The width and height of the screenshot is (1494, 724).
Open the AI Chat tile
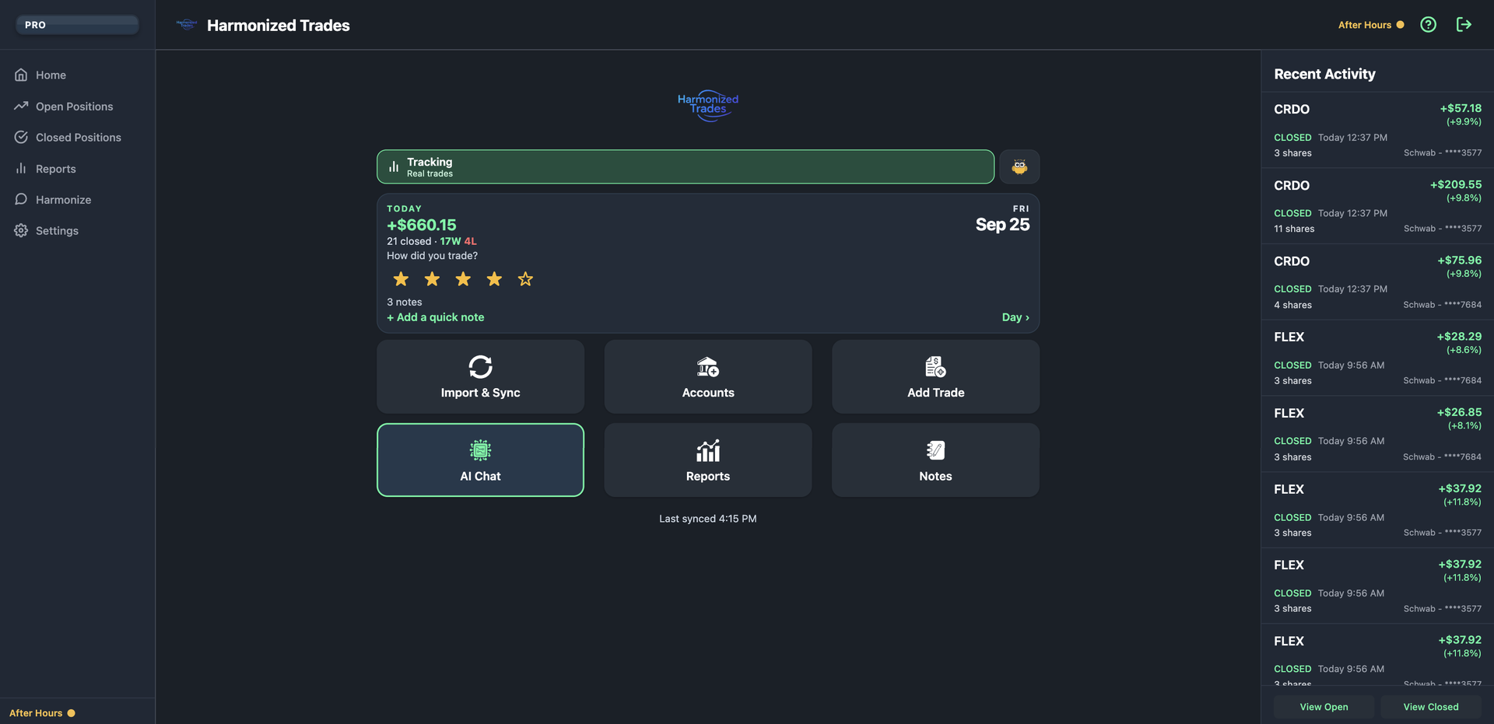pos(480,460)
